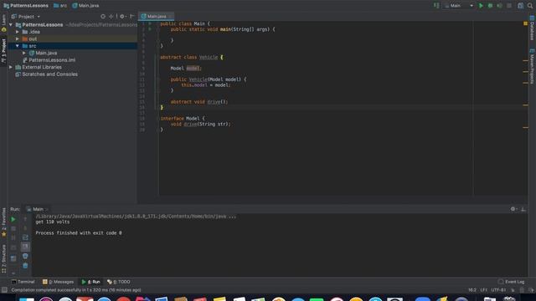Viewport: 536px width, 301px height.
Task: Click the 'Process finished with exit code 0' line
Action: click(79, 233)
